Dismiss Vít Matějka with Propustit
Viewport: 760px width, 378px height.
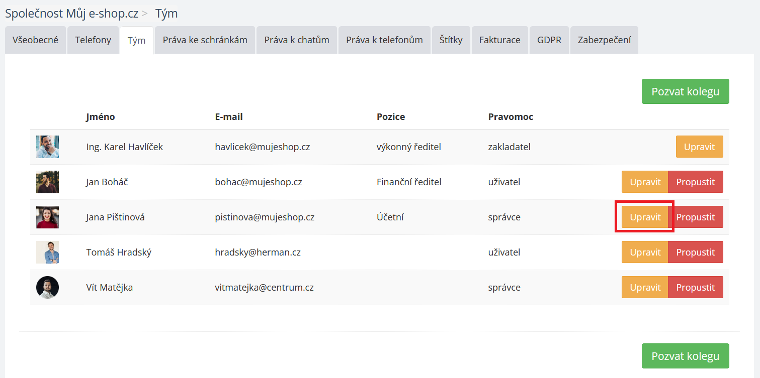695,288
